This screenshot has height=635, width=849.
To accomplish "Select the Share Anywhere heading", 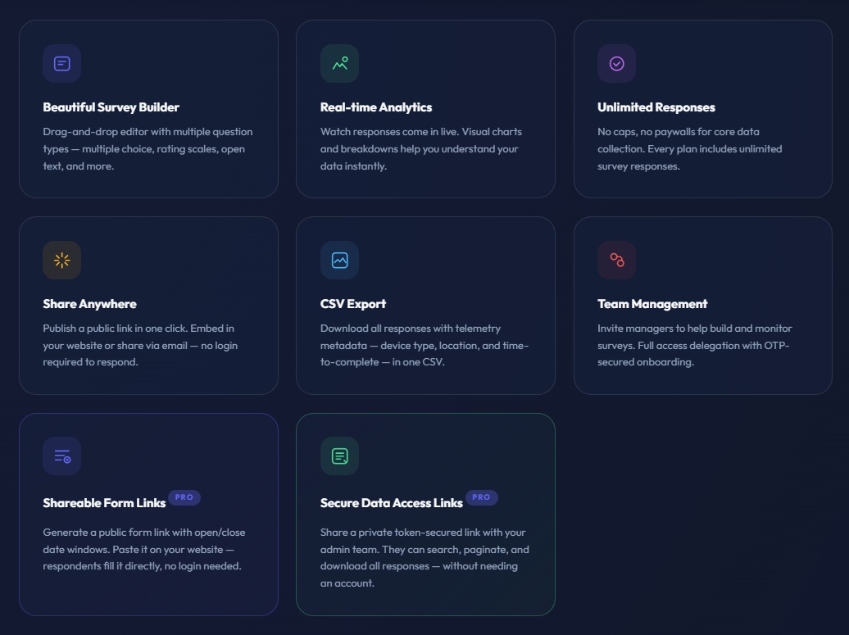I will click(90, 304).
